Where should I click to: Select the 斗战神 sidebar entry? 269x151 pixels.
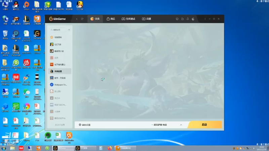click(60, 111)
